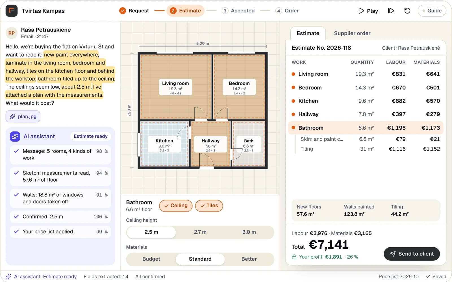
Task: Set ceiling height to 3.0 m
Action: pyautogui.click(x=249, y=232)
